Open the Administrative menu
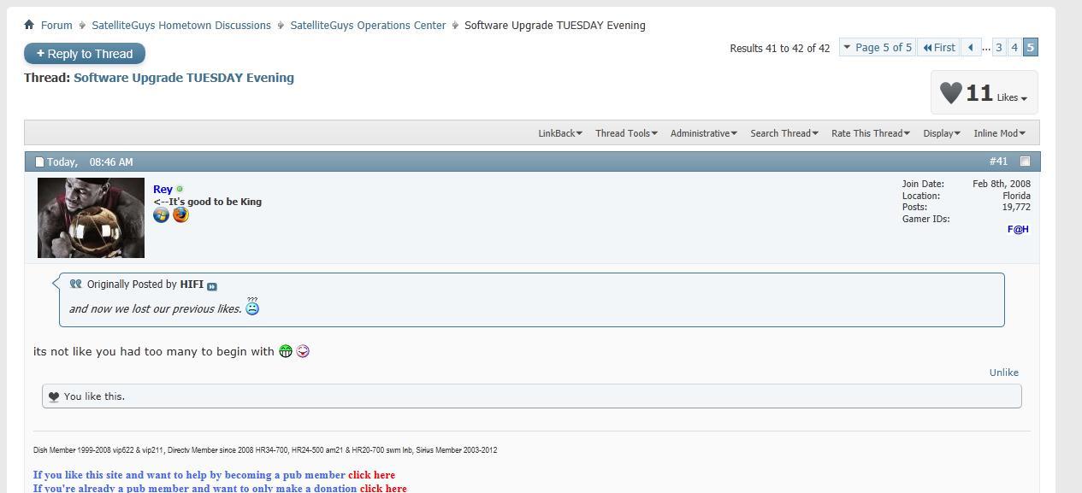The height and width of the screenshot is (493, 1082). point(703,133)
